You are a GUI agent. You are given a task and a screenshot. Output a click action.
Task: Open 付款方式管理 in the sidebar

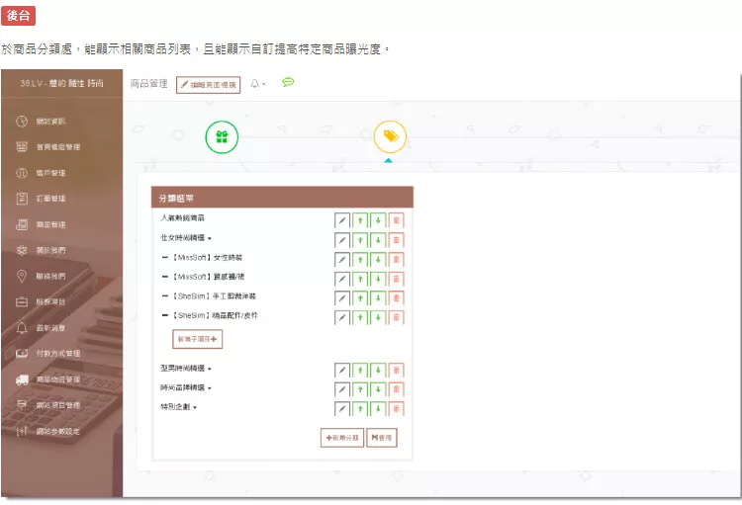[x=58, y=353]
